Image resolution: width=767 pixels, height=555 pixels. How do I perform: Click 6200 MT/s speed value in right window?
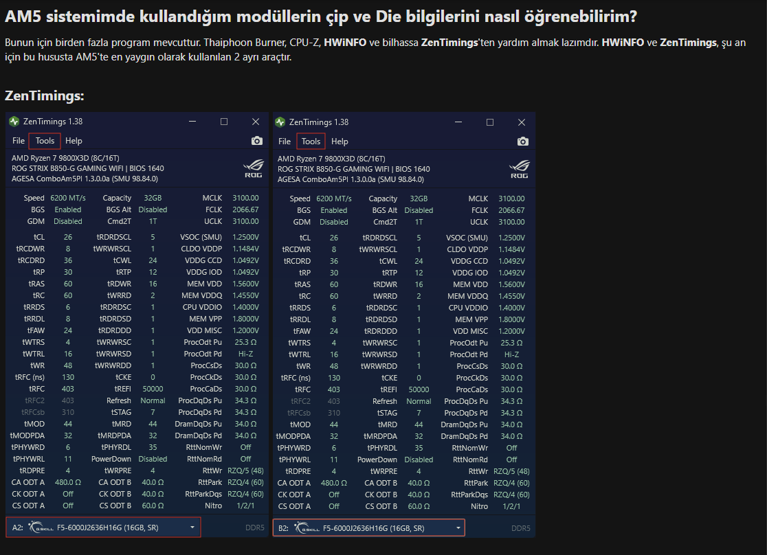[x=334, y=198]
